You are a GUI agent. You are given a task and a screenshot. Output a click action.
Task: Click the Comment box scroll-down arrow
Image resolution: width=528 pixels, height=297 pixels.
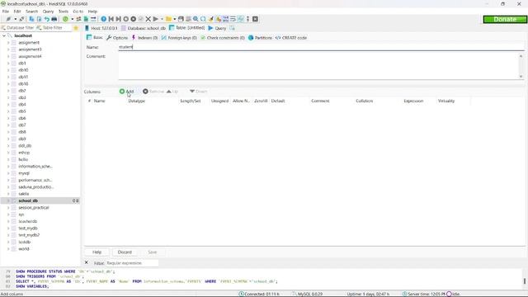(x=521, y=77)
